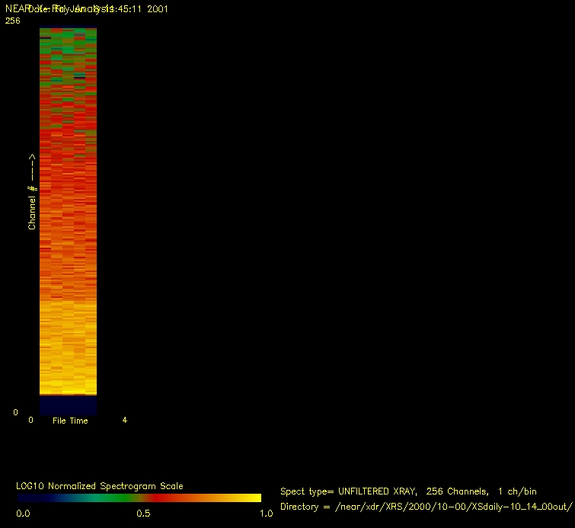Pick the dark blue band at spectrogram bottom

(x=68, y=405)
